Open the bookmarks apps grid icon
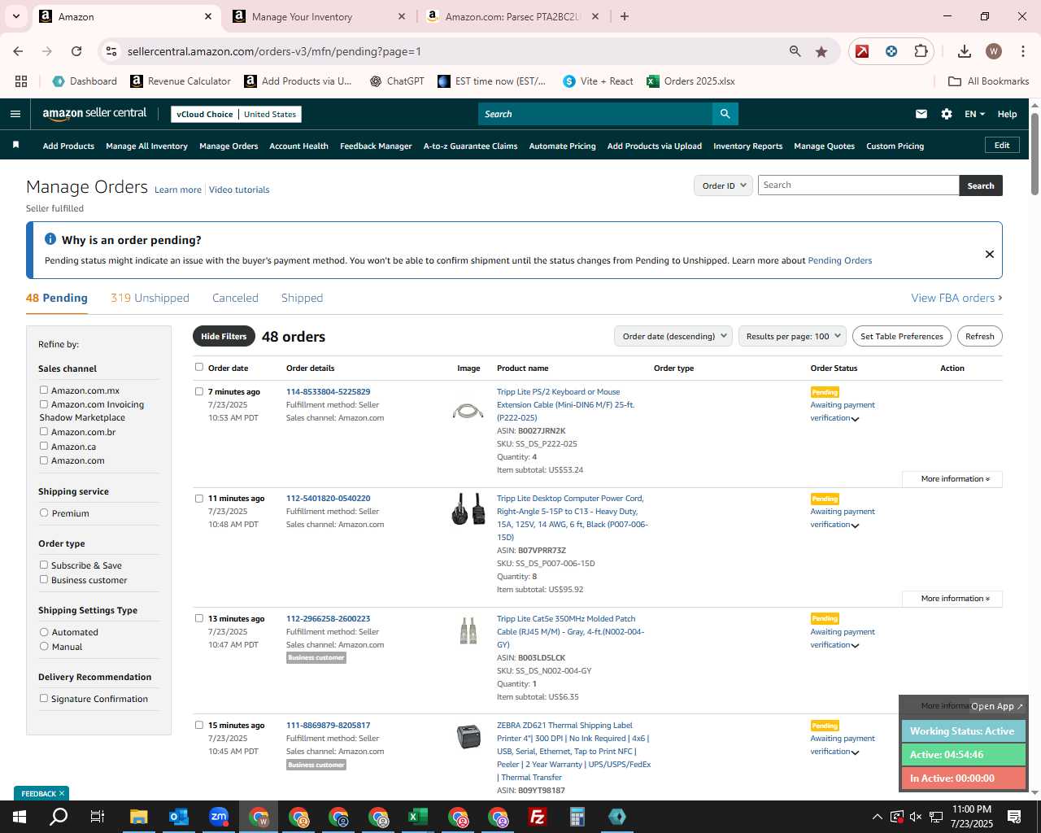Image resolution: width=1041 pixels, height=833 pixels. click(x=21, y=81)
